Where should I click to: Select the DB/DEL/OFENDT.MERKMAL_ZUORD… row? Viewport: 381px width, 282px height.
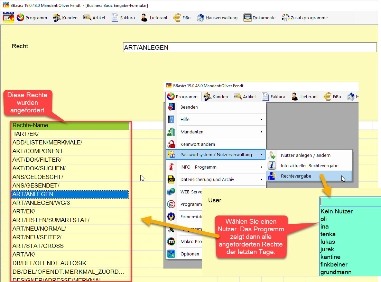70,272
